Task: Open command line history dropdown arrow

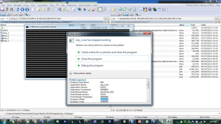Action: (219, 113)
